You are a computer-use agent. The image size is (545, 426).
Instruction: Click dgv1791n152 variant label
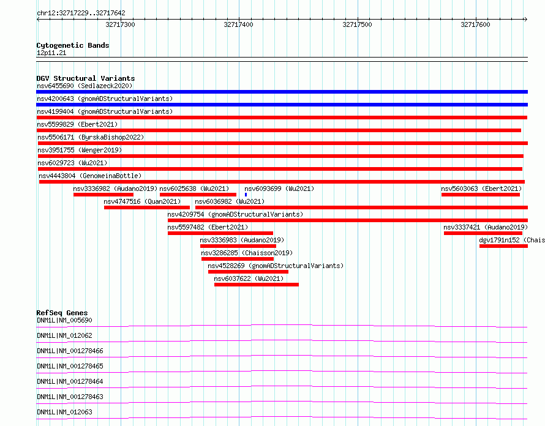click(x=512, y=240)
